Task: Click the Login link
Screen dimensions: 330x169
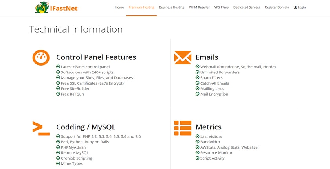Action: point(302,7)
